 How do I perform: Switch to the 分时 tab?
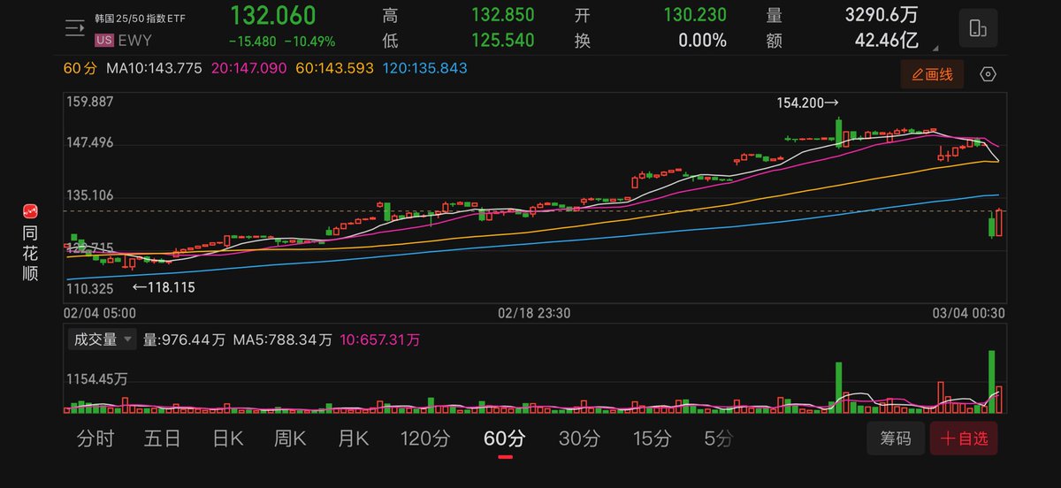tap(95, 438)
